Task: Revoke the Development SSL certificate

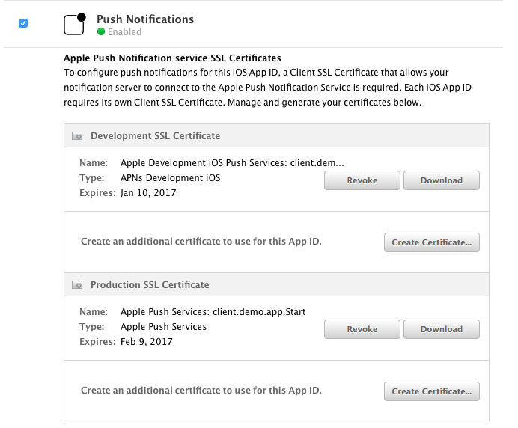Action: coord(362,180)
